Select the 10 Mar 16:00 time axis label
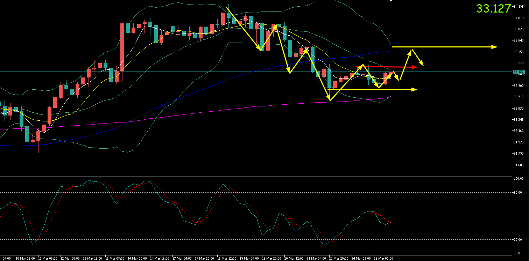The width and height of the screenshot is (529, 261). 26,259
